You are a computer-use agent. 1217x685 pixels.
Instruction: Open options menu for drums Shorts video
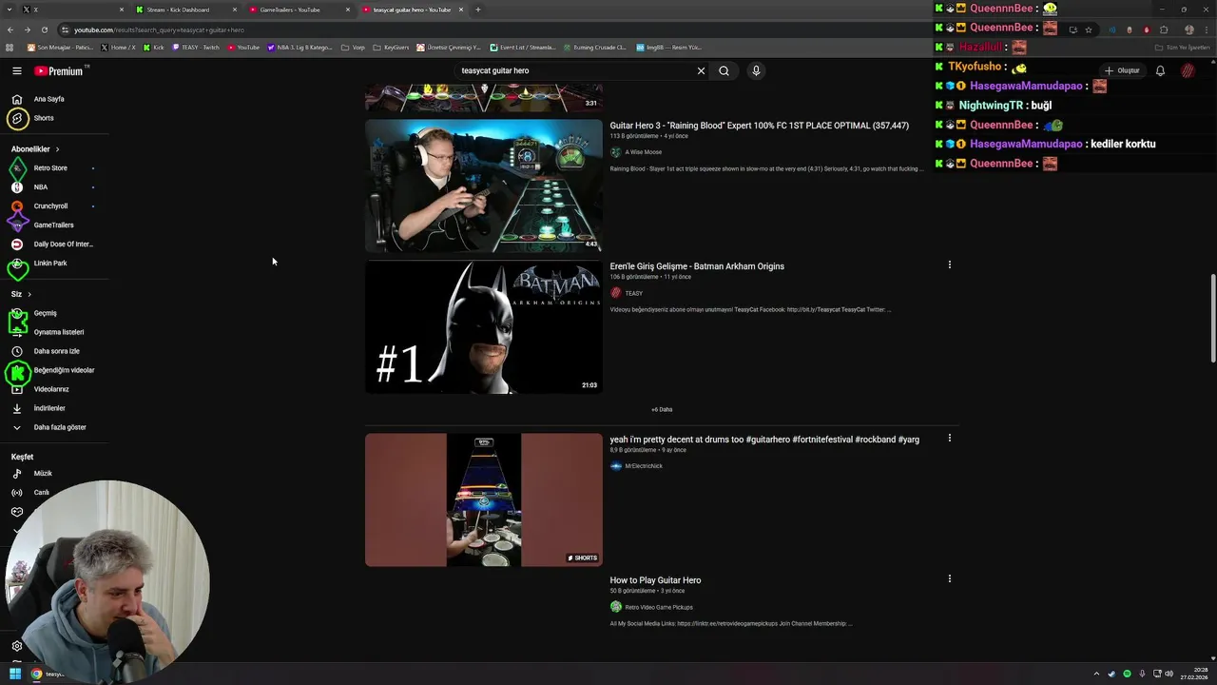pos(949,438)
